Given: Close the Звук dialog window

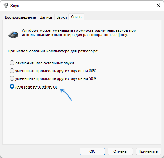Looking at the screenshot, I should coord(158,5).
